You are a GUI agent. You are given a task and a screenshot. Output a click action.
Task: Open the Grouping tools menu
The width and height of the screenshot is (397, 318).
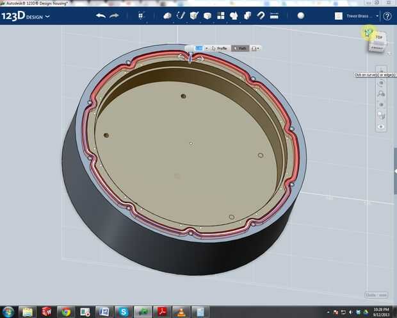tap(234, 16)
